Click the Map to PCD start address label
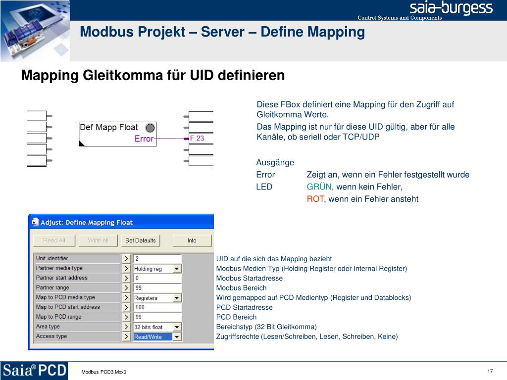 tap(77, 307)
